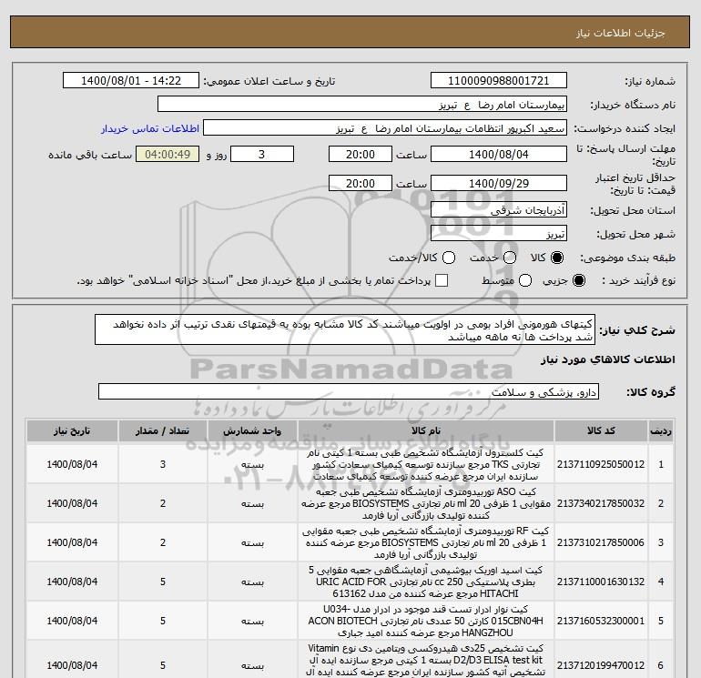Click product code 2137110925050012

[601, 465]
